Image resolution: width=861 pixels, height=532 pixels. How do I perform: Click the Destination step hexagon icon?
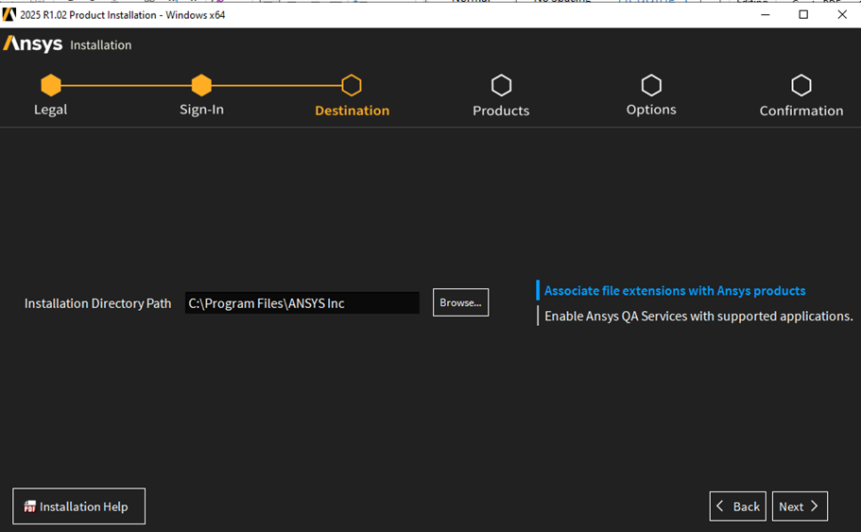pos(352,86)
